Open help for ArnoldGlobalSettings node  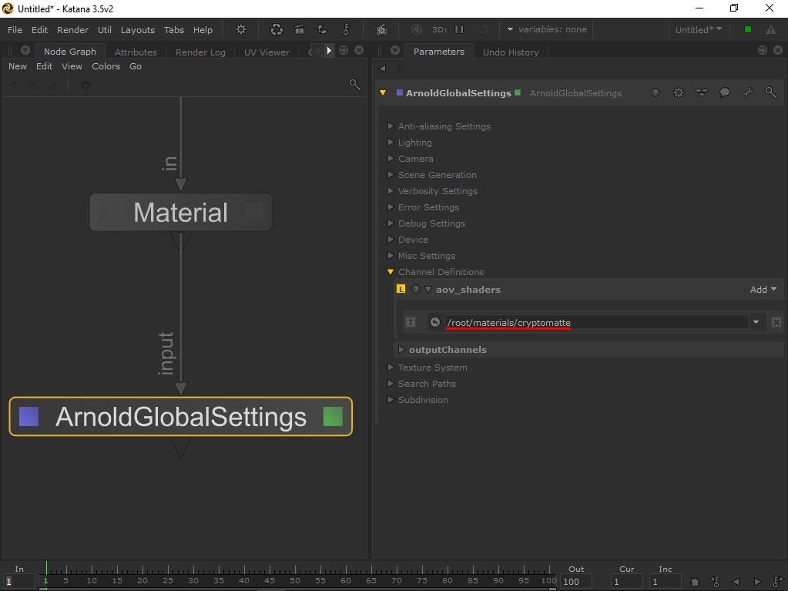tap(656, 92)
